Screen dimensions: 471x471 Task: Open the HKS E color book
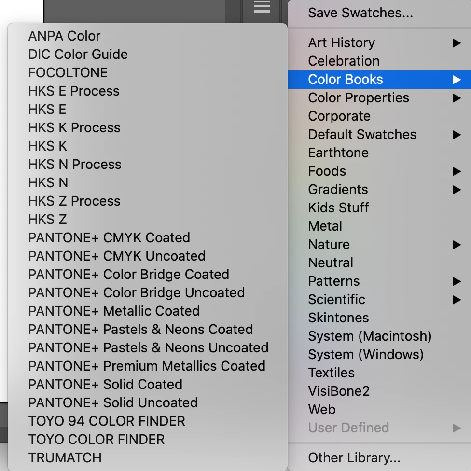148,110
